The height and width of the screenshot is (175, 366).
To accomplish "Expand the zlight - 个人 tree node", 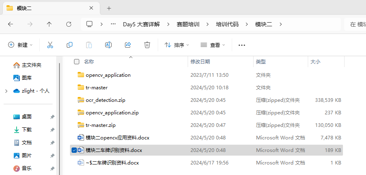I will click(6, 91).
